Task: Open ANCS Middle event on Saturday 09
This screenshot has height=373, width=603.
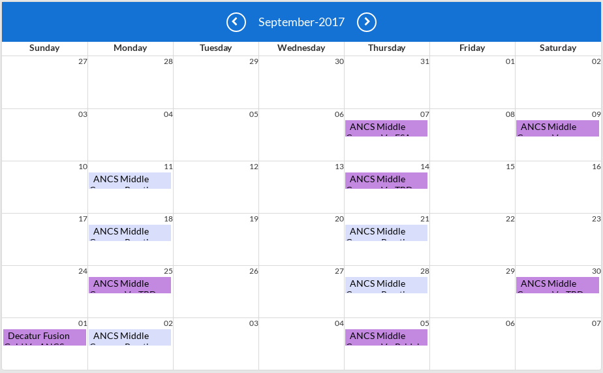Action: (557, 128)
